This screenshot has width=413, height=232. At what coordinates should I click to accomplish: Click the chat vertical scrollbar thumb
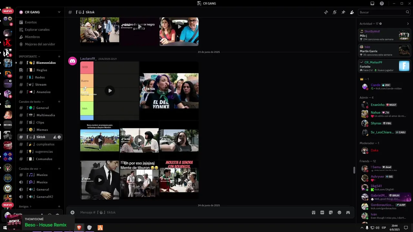[354, 170]
